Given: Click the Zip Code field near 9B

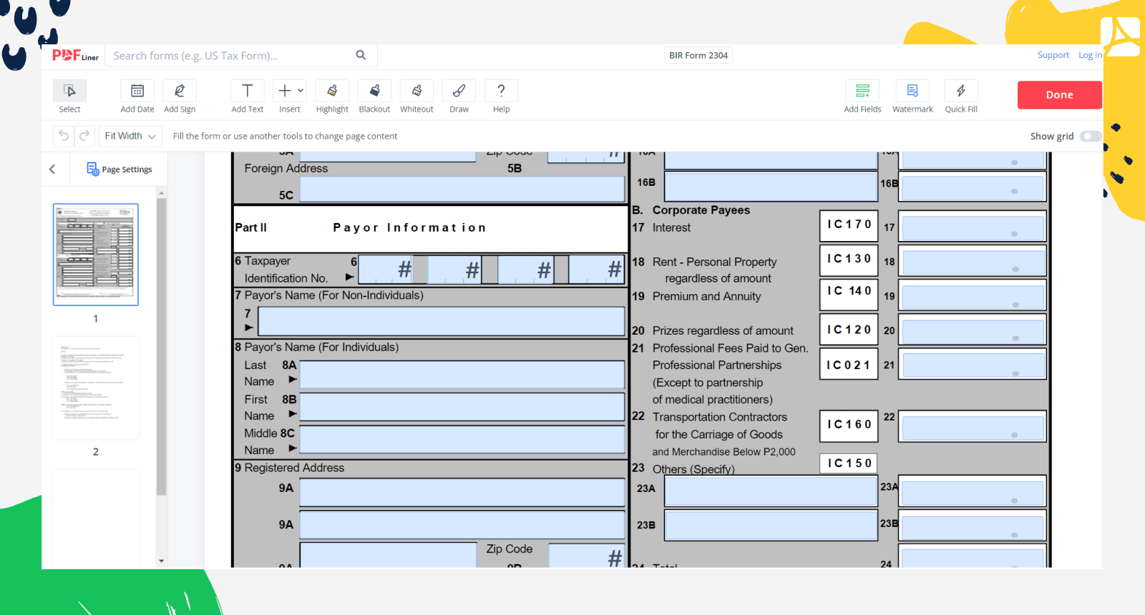Looking at the screenshot, I should [586, 556].
